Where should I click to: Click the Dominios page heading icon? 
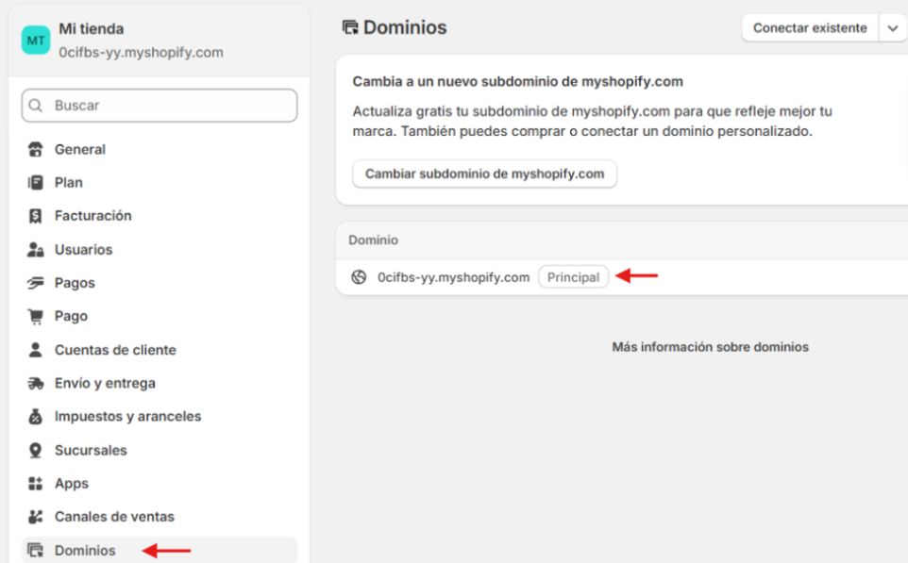tap(350, 27)
